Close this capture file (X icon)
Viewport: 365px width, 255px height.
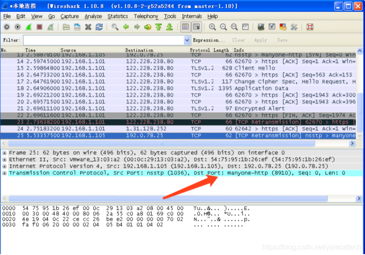pyautogui.click(x=88, y=27)
